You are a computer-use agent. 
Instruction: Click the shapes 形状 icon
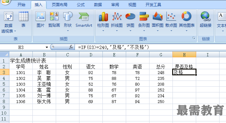tap(68, 16)
